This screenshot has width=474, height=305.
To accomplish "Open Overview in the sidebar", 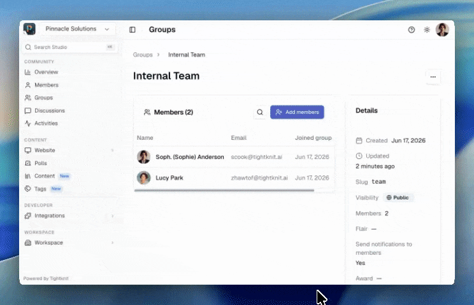I will coord(46,72).
